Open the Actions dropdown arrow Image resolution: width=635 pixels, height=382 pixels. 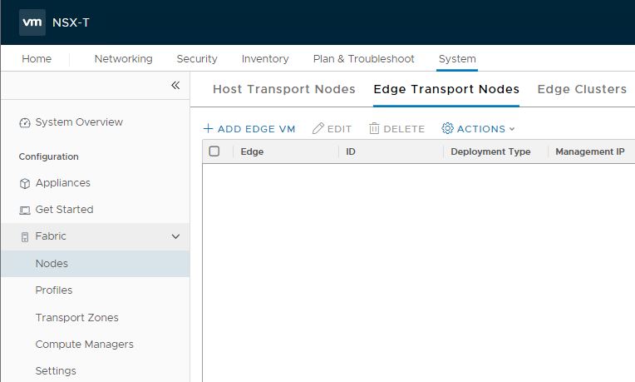(x=512, y=129)
